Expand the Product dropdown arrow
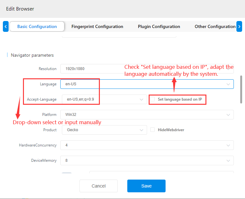 (141, 130)
